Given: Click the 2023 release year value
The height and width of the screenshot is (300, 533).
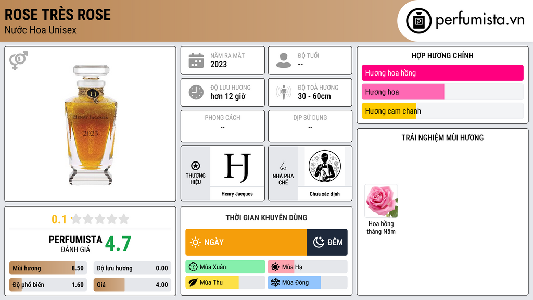Looking at the screenshot, I should (x=219, y=64).
